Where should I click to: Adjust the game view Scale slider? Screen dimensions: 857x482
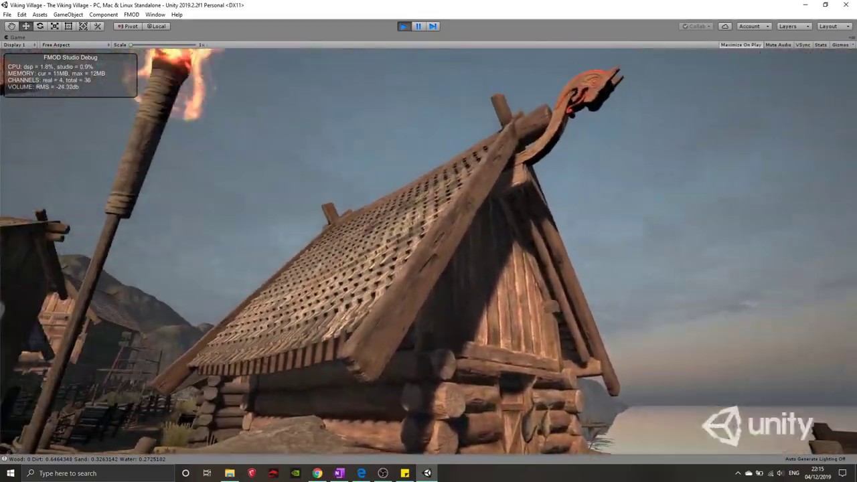point(164,45)
